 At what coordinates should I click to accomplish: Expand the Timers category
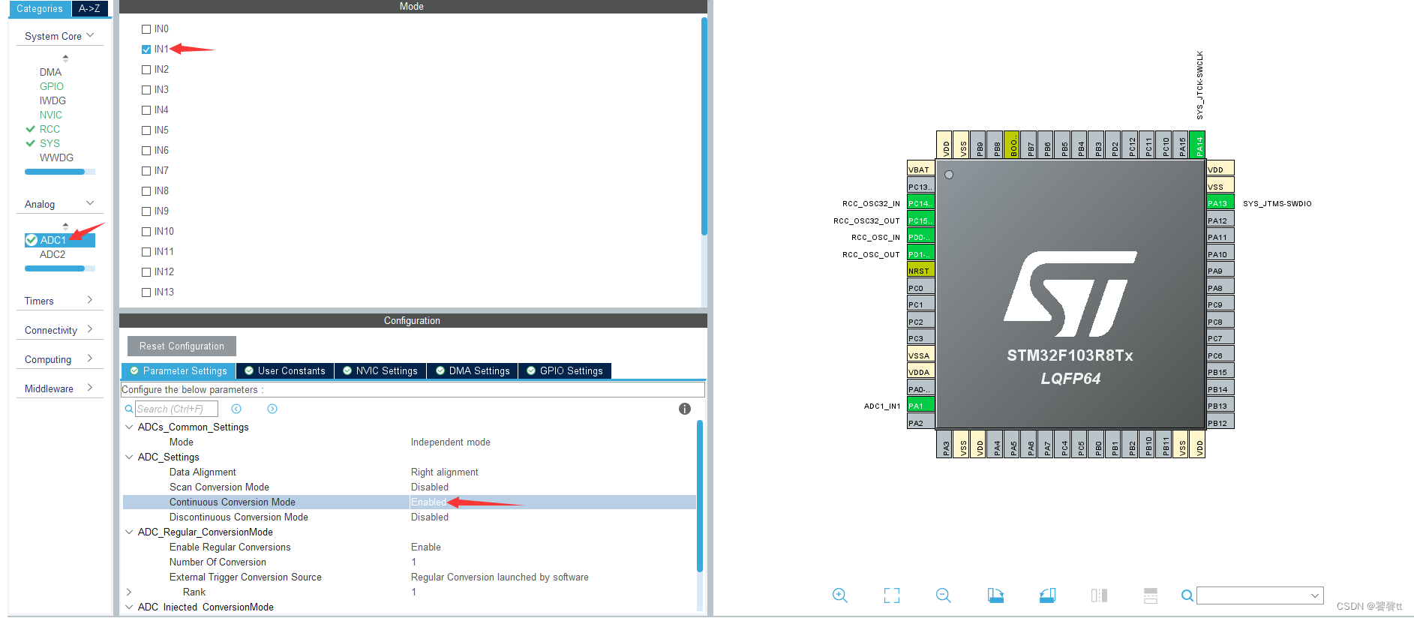click(90, 300)
